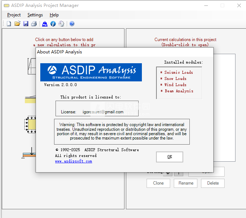
Task: Click the Version 2.0.0.0 label
Action: coord(60,85)
